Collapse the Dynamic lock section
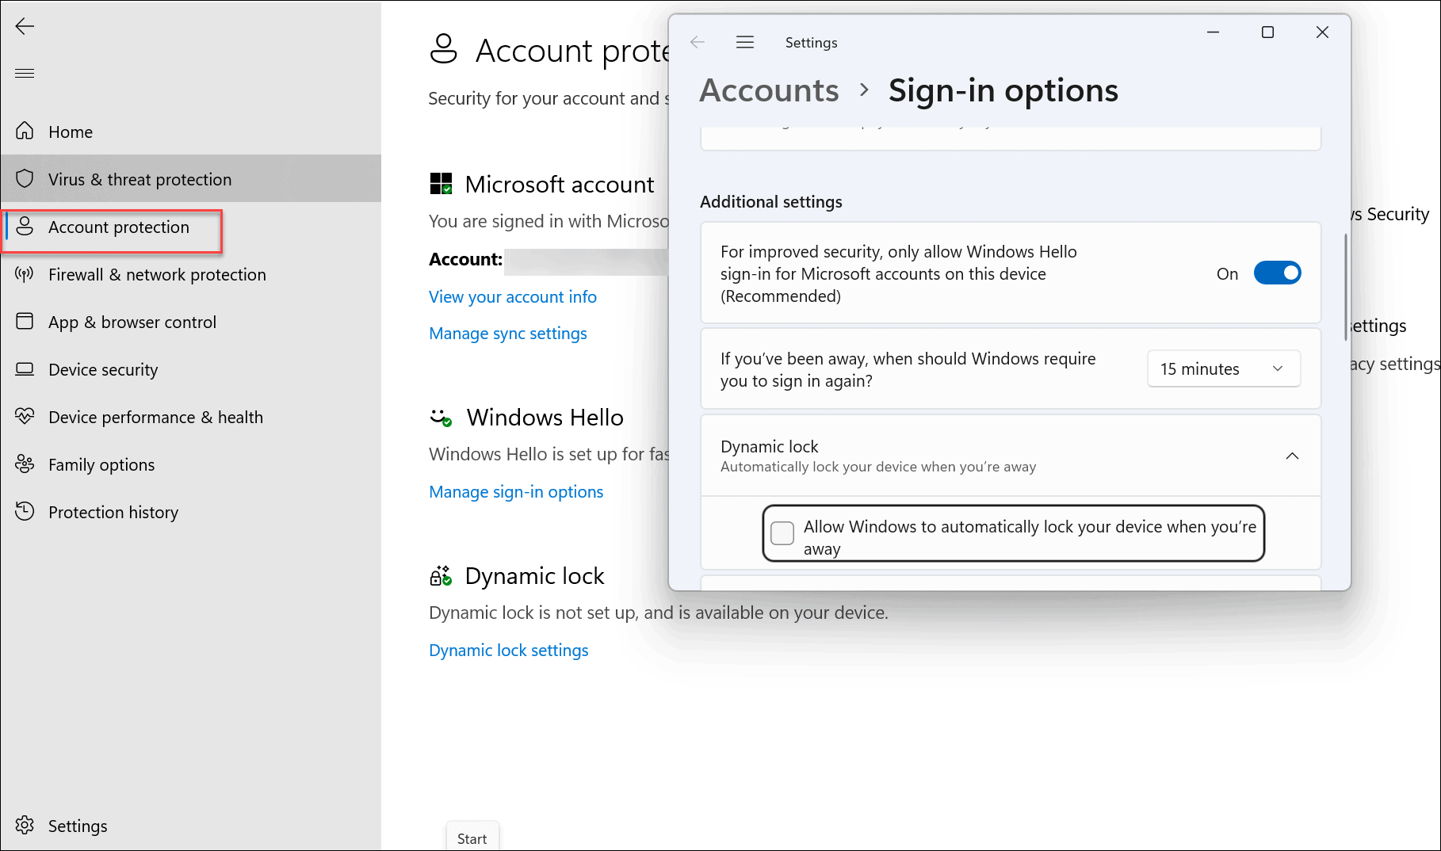Screen dimensions: 1441x851 coord(1293,456)
